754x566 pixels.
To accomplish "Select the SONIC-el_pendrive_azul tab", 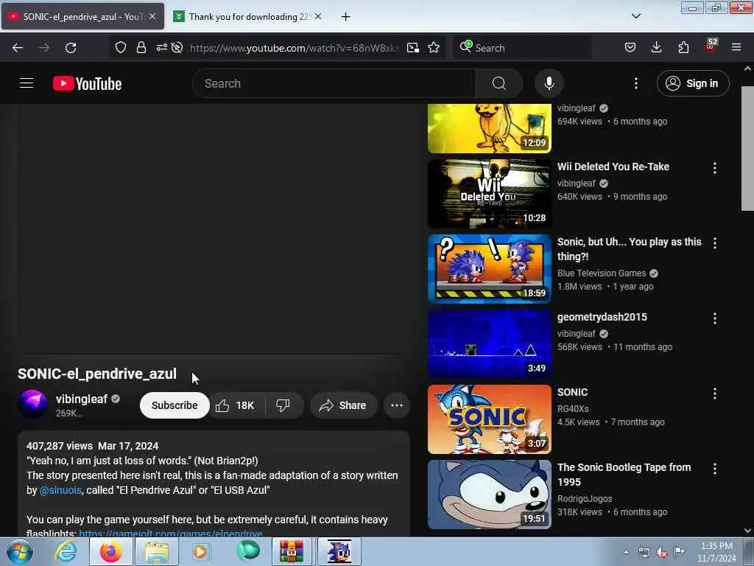I will point(82,17).
